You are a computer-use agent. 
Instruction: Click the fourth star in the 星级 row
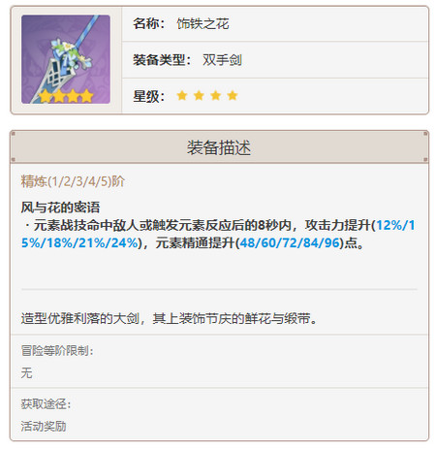[233, 95]
